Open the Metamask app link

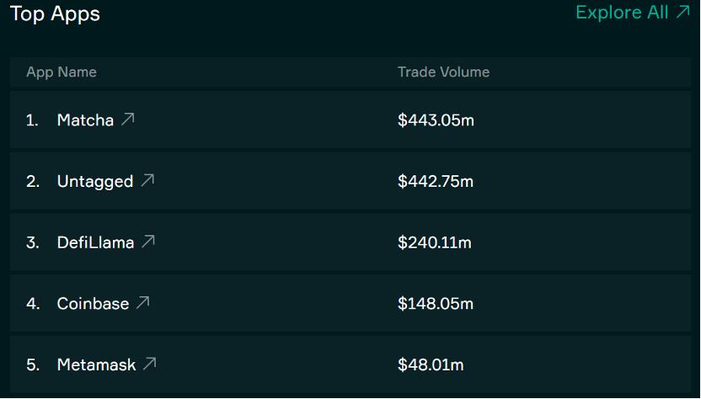point(96,365)
